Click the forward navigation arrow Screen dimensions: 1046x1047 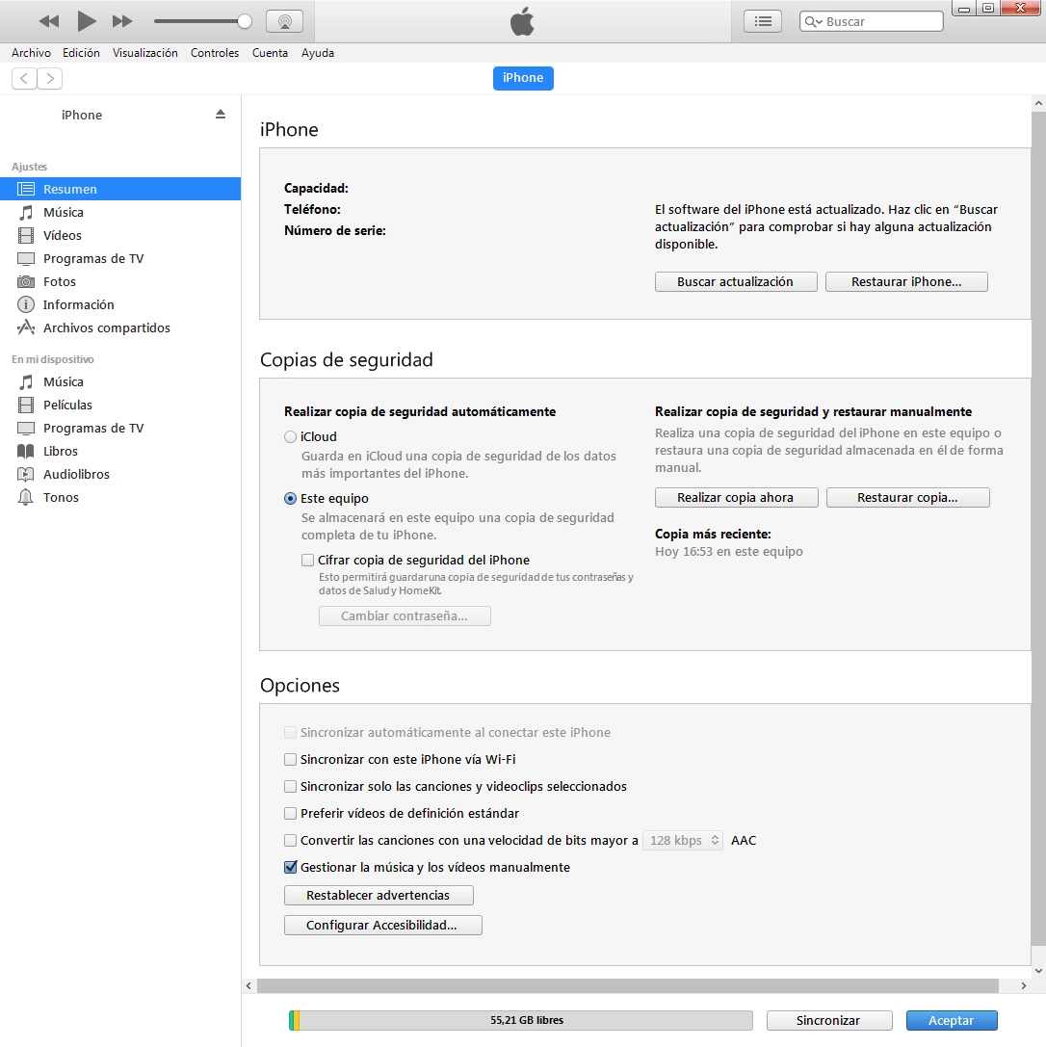(x=50, y=78)
